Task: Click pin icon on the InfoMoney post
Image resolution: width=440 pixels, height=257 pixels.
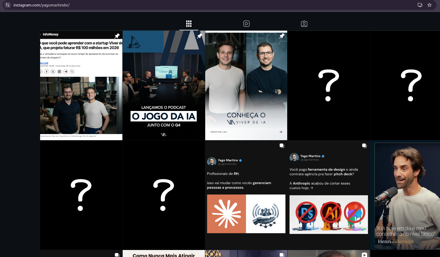Action: (x=117, y=36)
